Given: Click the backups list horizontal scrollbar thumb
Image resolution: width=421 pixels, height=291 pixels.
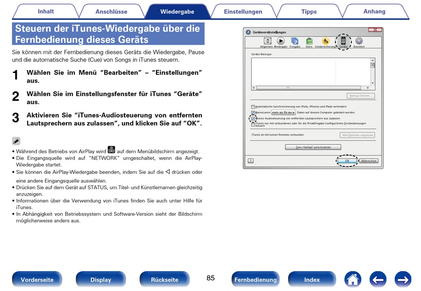Looking at the screenshot, I should click(308, 88).
